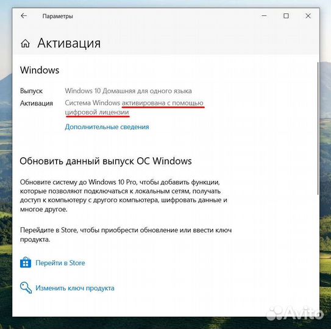
Task: Minimize the Параметры window
Action: pyautogui.click(x=264, y=16)
